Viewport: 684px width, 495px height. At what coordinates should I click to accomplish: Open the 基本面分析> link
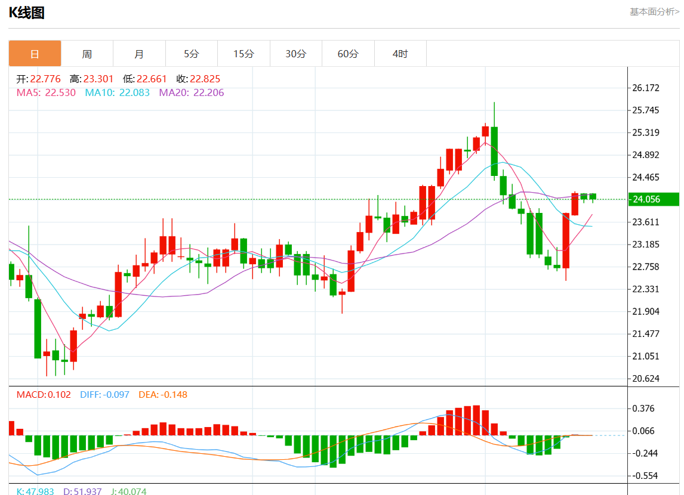click(654, 12)
